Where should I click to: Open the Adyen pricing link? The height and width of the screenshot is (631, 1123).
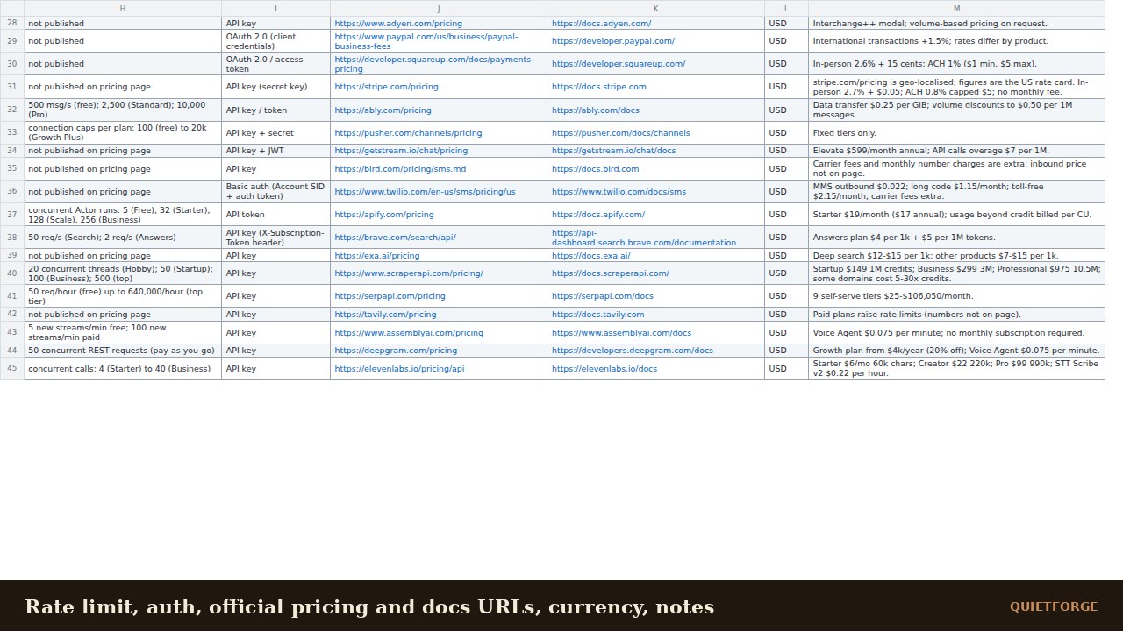[398, 24]
